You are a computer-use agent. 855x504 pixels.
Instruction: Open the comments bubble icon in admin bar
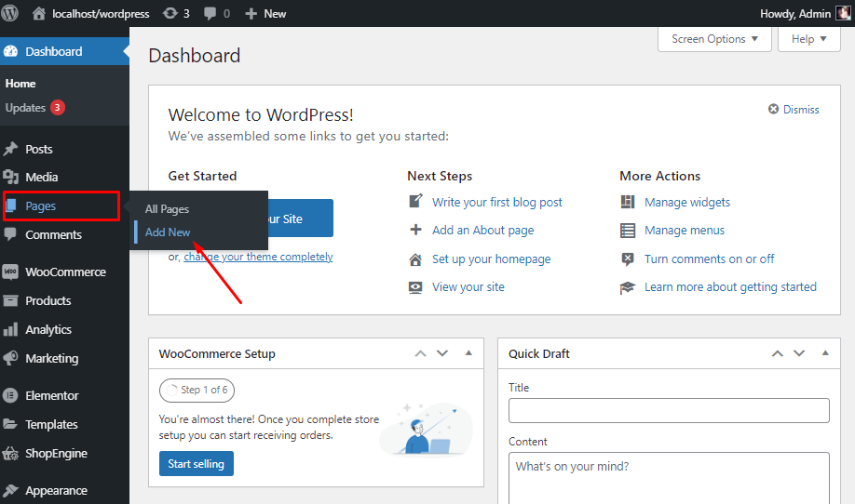(210, 14)
